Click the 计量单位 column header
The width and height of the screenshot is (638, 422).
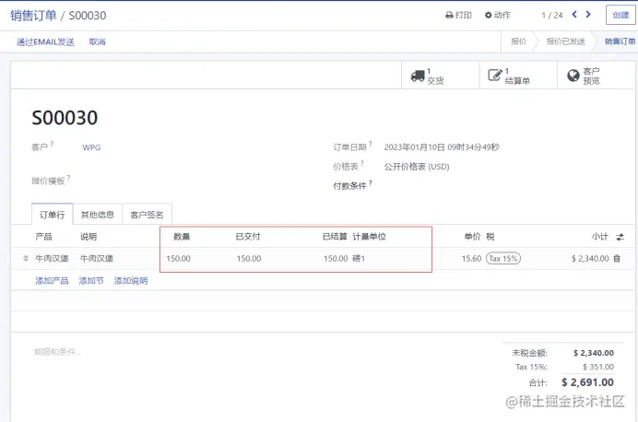(370, 237)
